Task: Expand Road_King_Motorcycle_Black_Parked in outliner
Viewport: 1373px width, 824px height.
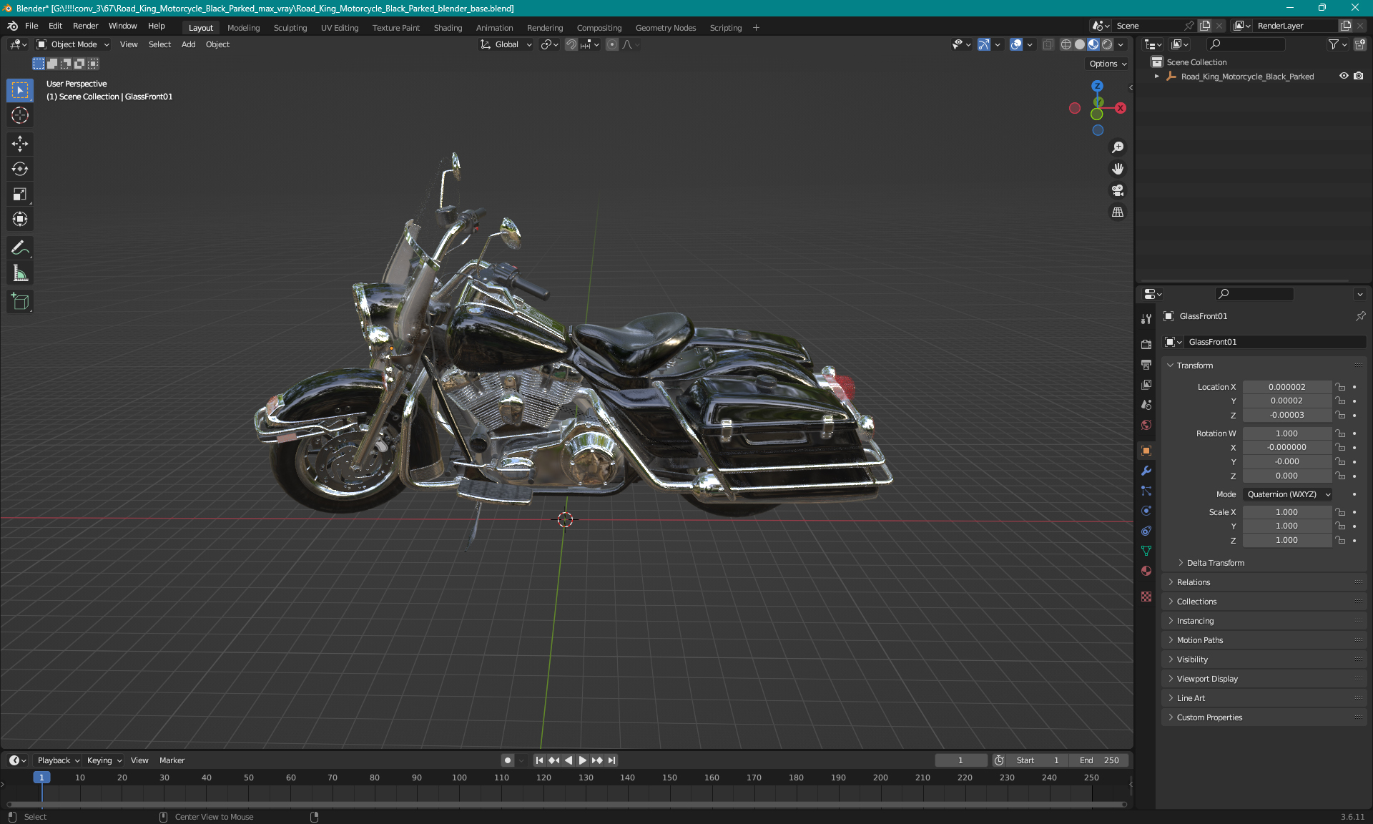Action: pyautogui.click(x=1157, y=77)
